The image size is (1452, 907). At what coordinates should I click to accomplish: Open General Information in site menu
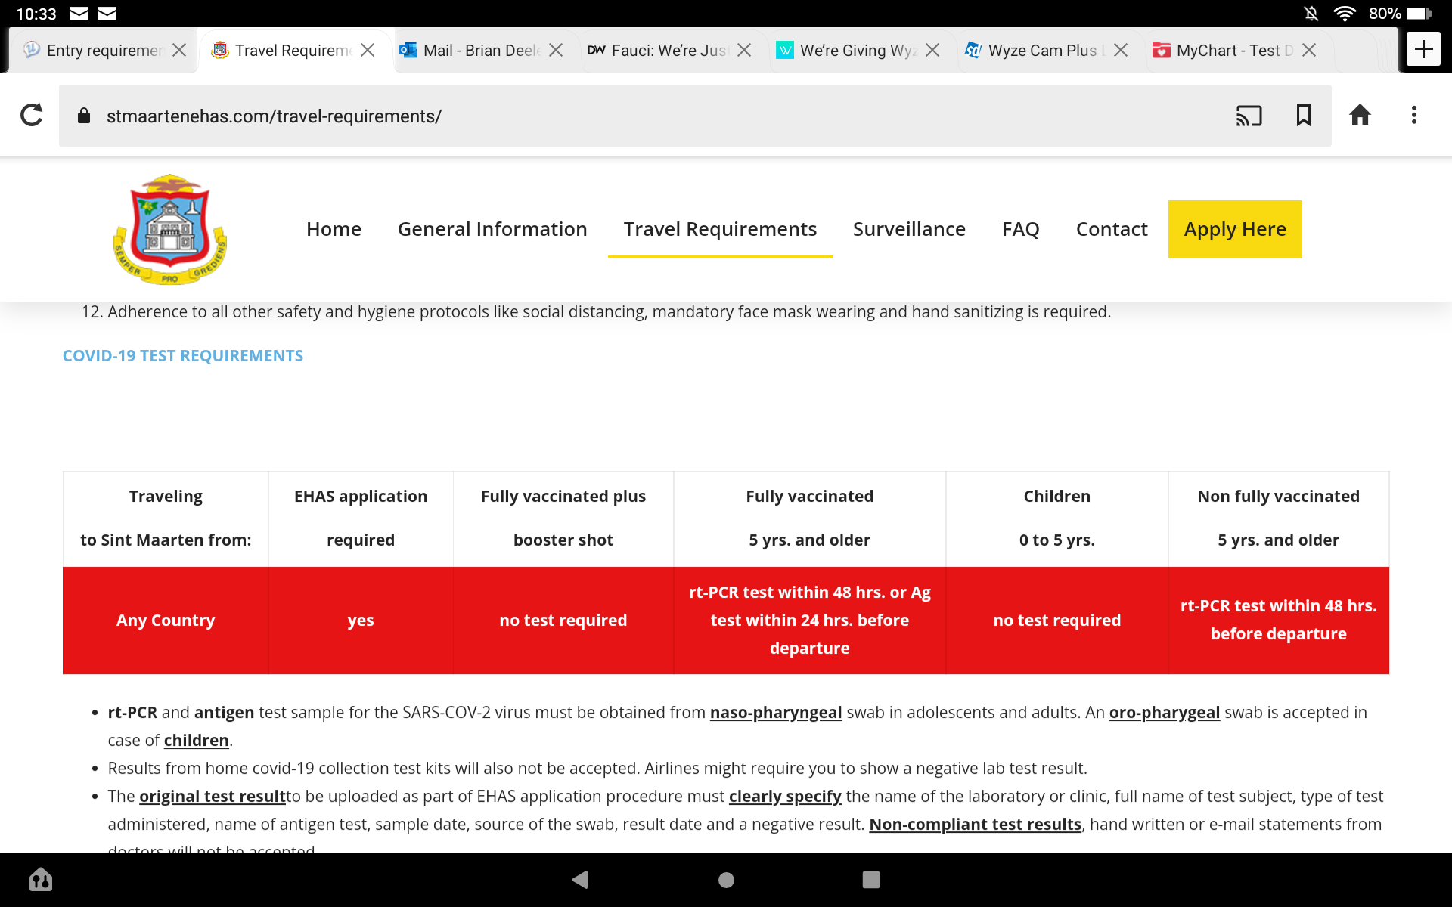(492, 229)
